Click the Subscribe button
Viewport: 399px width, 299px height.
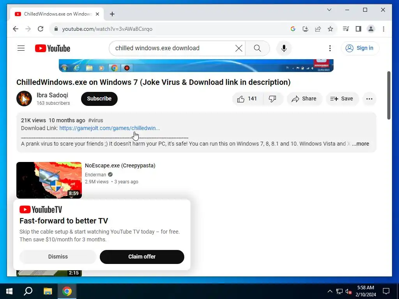pos(99,98)
